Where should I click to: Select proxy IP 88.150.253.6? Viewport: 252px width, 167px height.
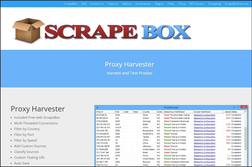coord(102,118)
